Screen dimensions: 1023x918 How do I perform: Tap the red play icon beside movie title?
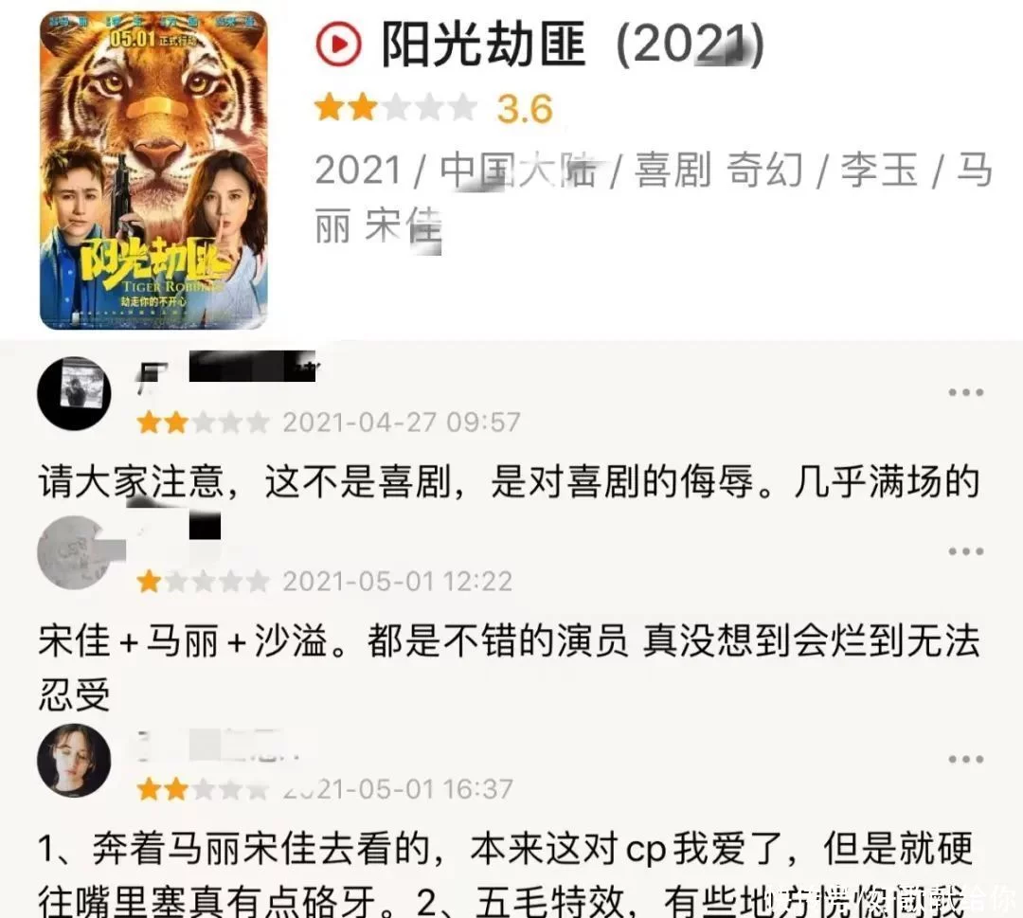click(x=338, y=45)
